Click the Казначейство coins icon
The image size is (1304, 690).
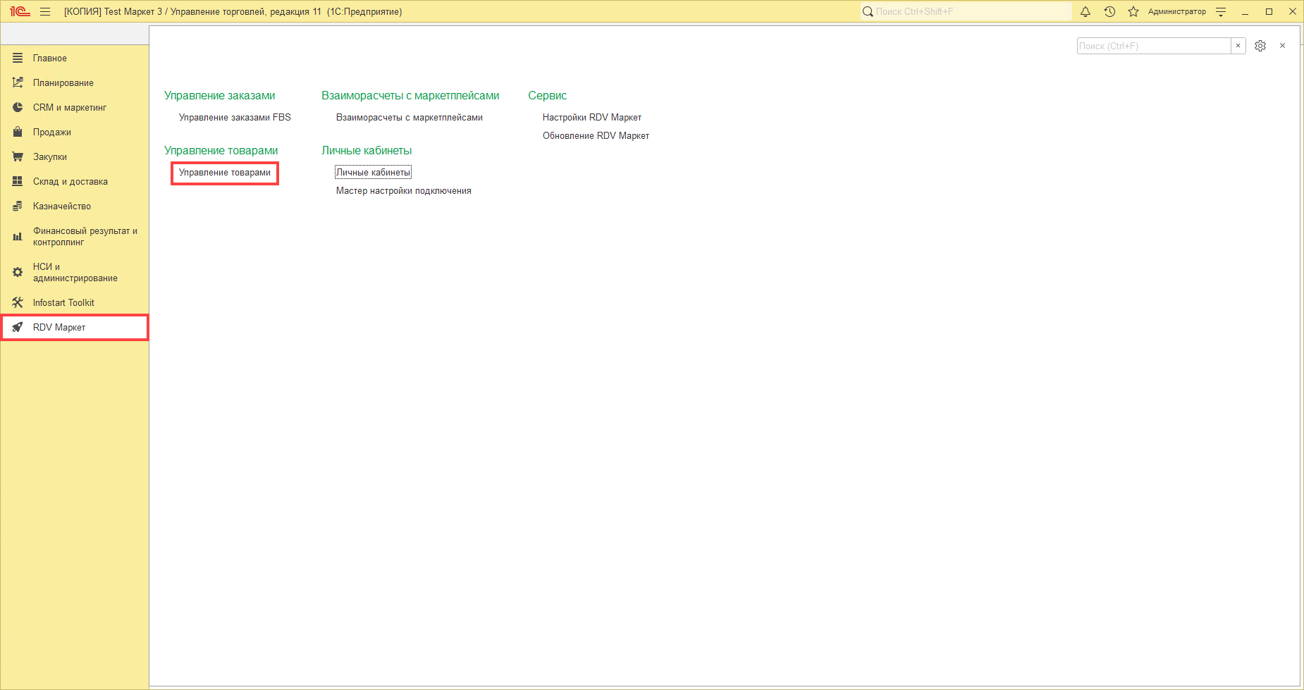pyautogui.click(x=18, y=206)
